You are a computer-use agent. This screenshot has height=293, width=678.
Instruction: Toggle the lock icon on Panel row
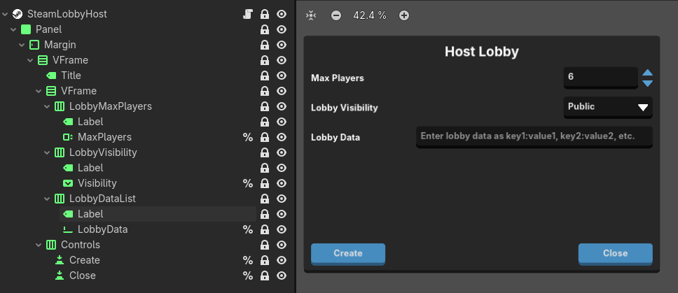[x=265, y=29]
